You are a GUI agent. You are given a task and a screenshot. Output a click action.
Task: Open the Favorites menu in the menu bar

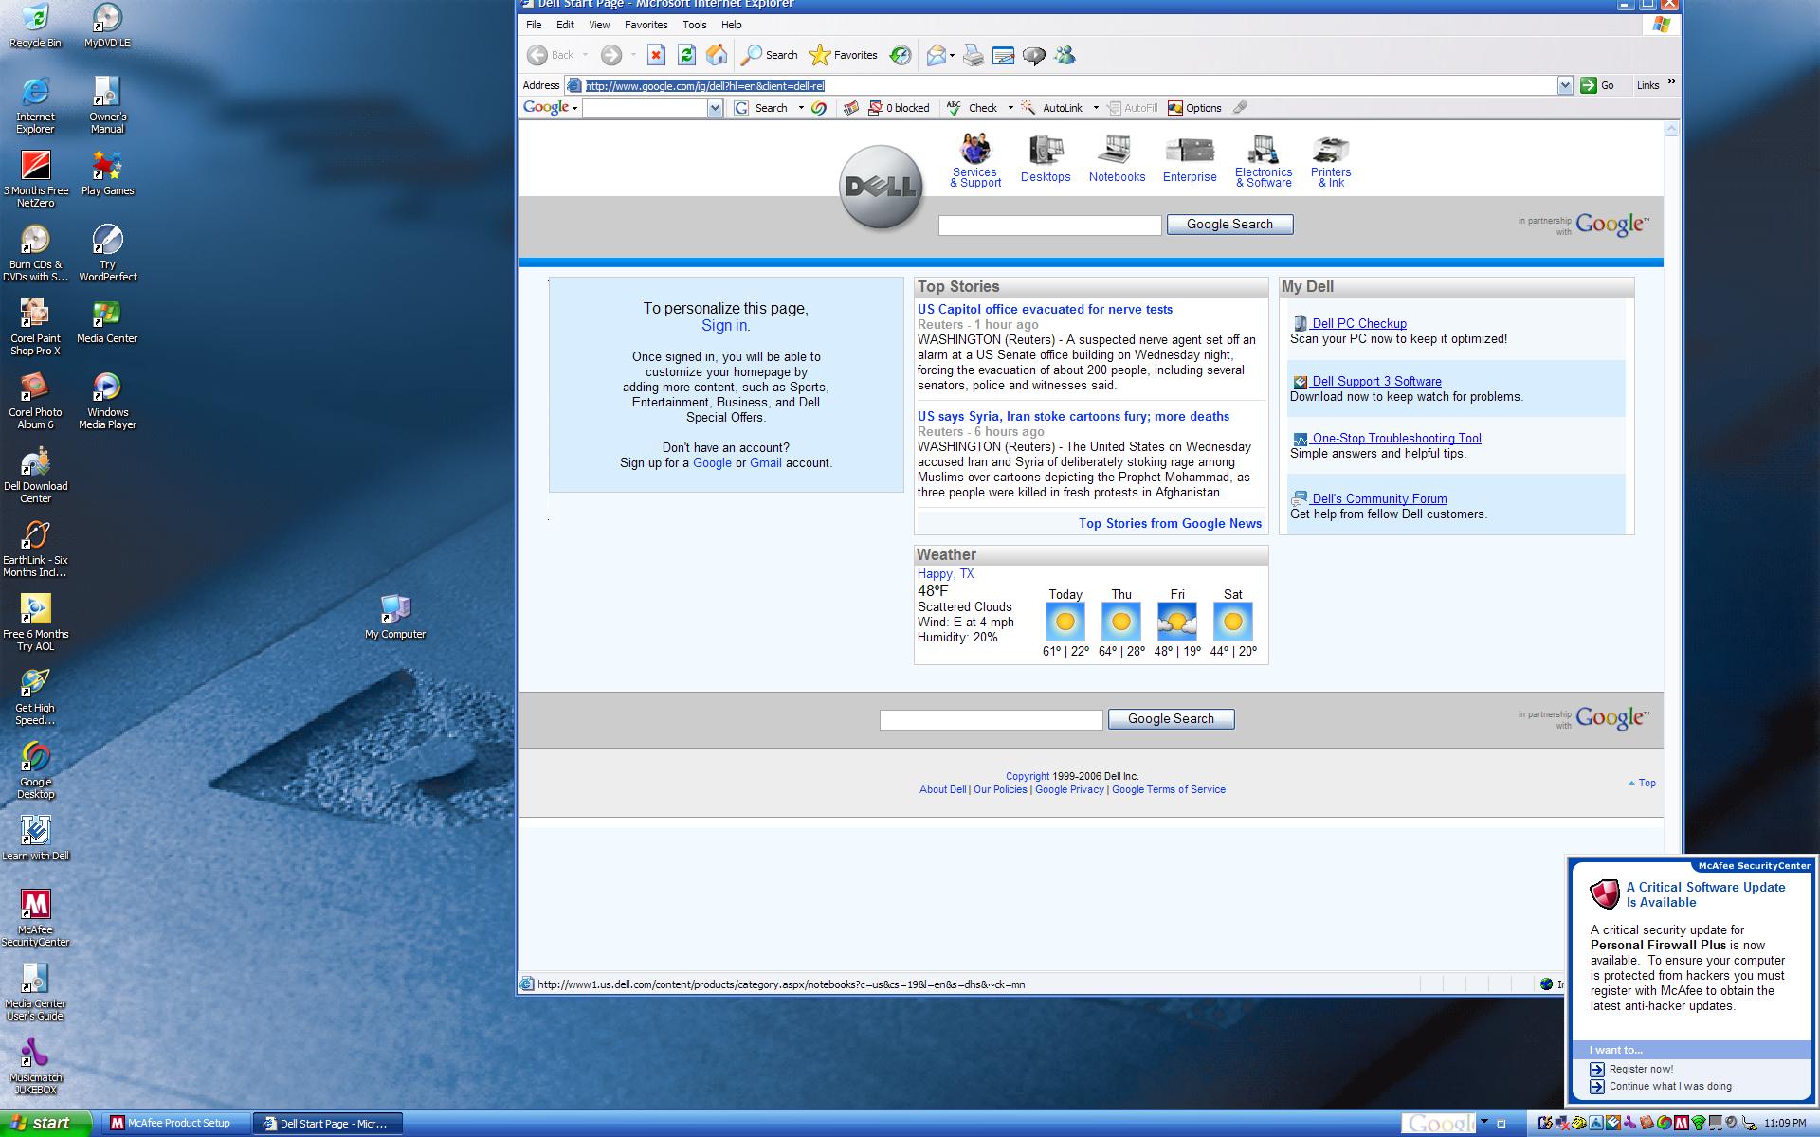coord(646,25)
